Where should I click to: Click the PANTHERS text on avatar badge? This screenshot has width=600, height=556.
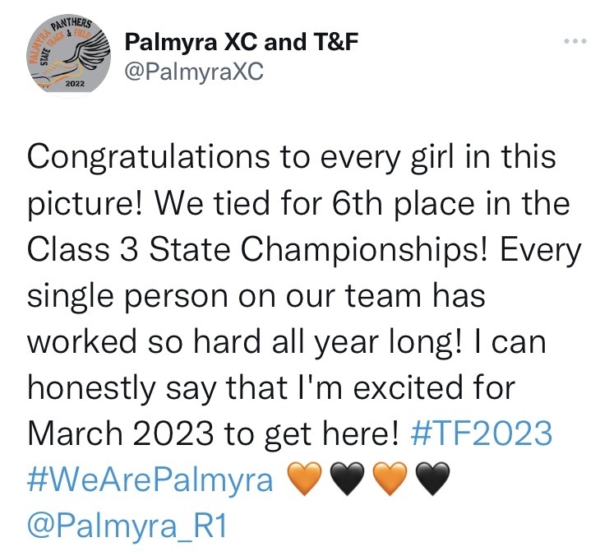click(72, 24)
